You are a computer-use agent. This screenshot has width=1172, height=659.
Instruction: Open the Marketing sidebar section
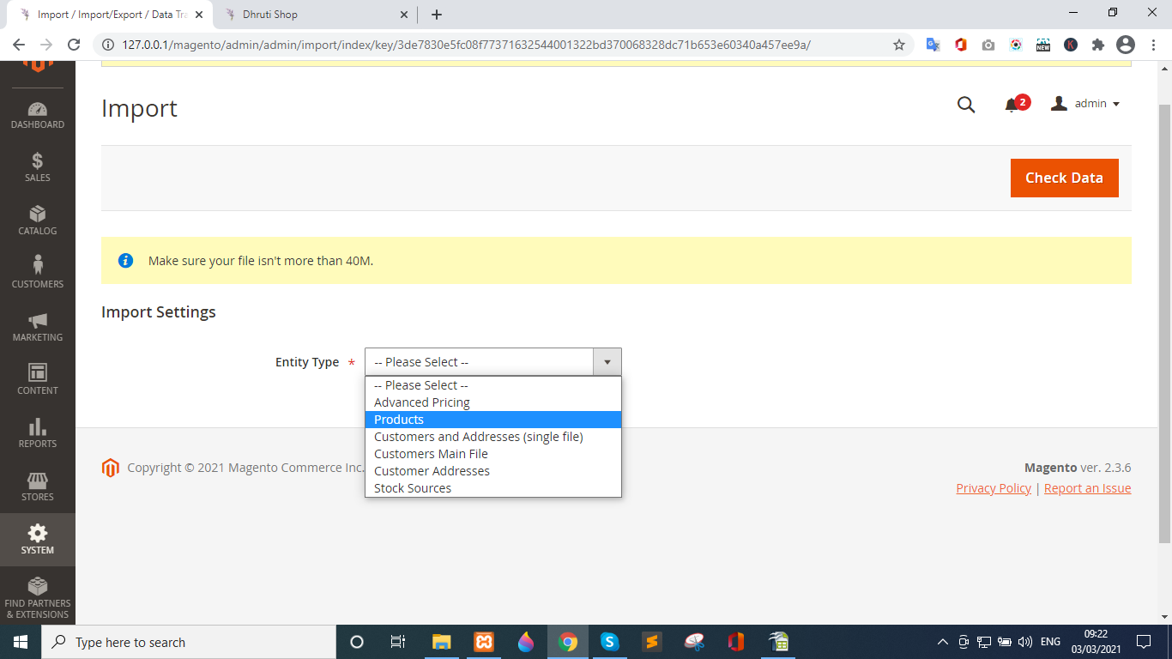[37, 327]
